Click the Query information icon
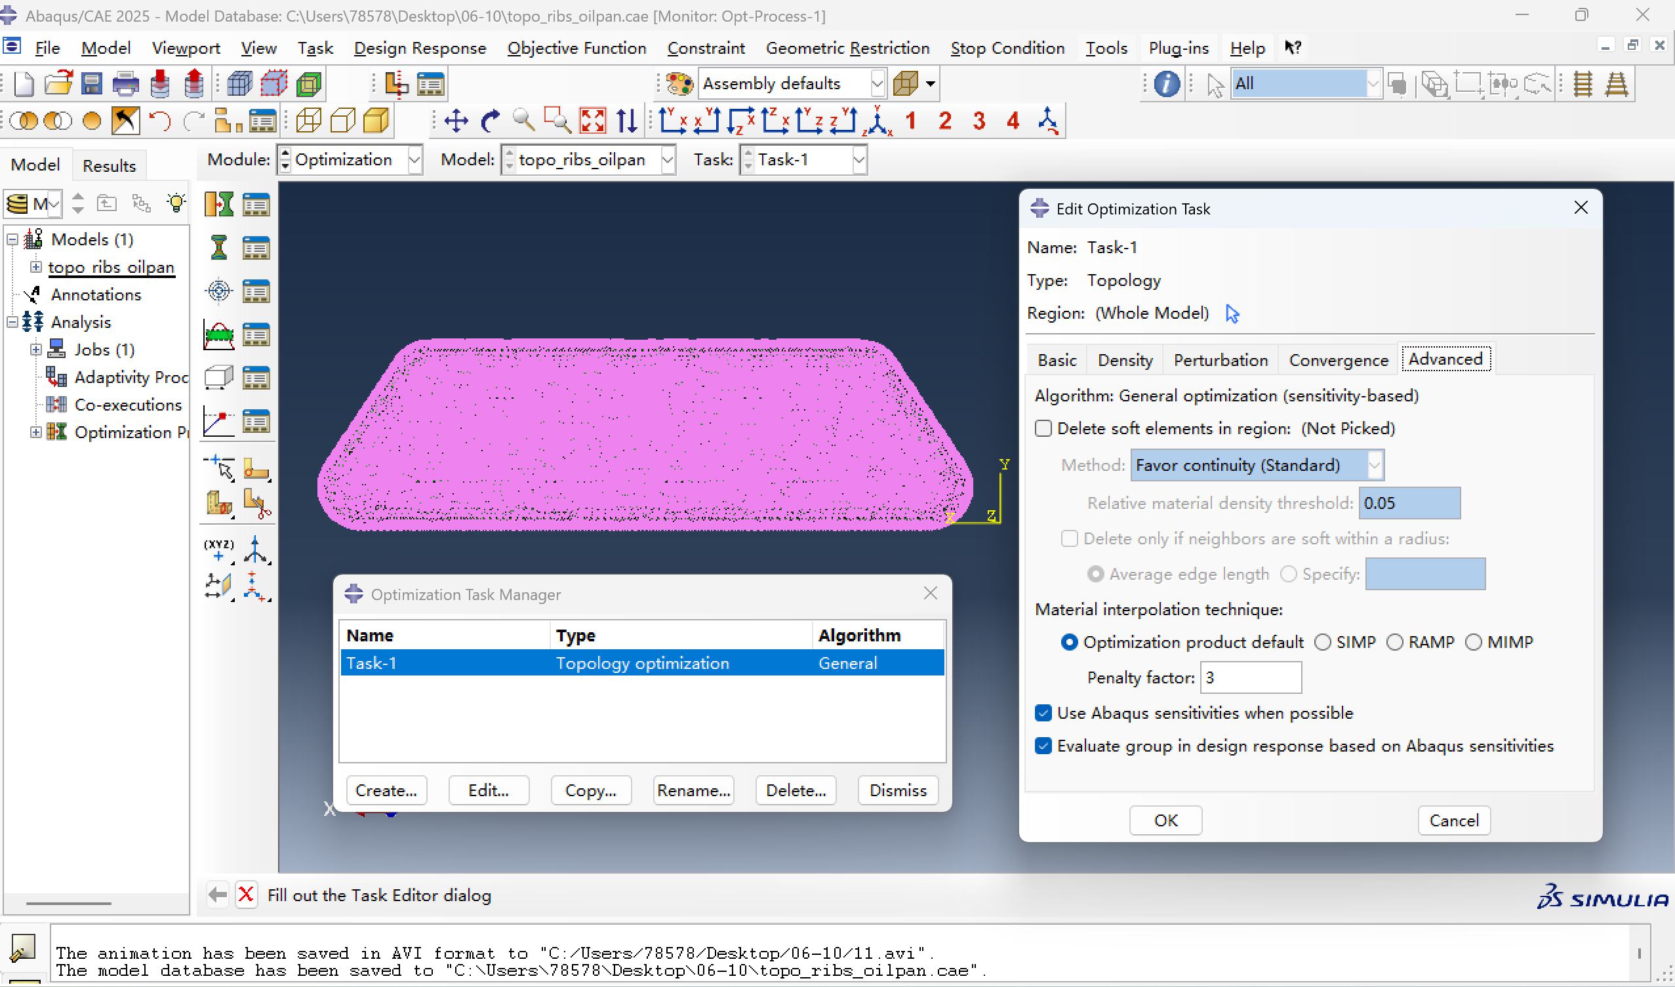Image resolution: width=1675 pixels, height=987 pixels. click(1166, 85)
